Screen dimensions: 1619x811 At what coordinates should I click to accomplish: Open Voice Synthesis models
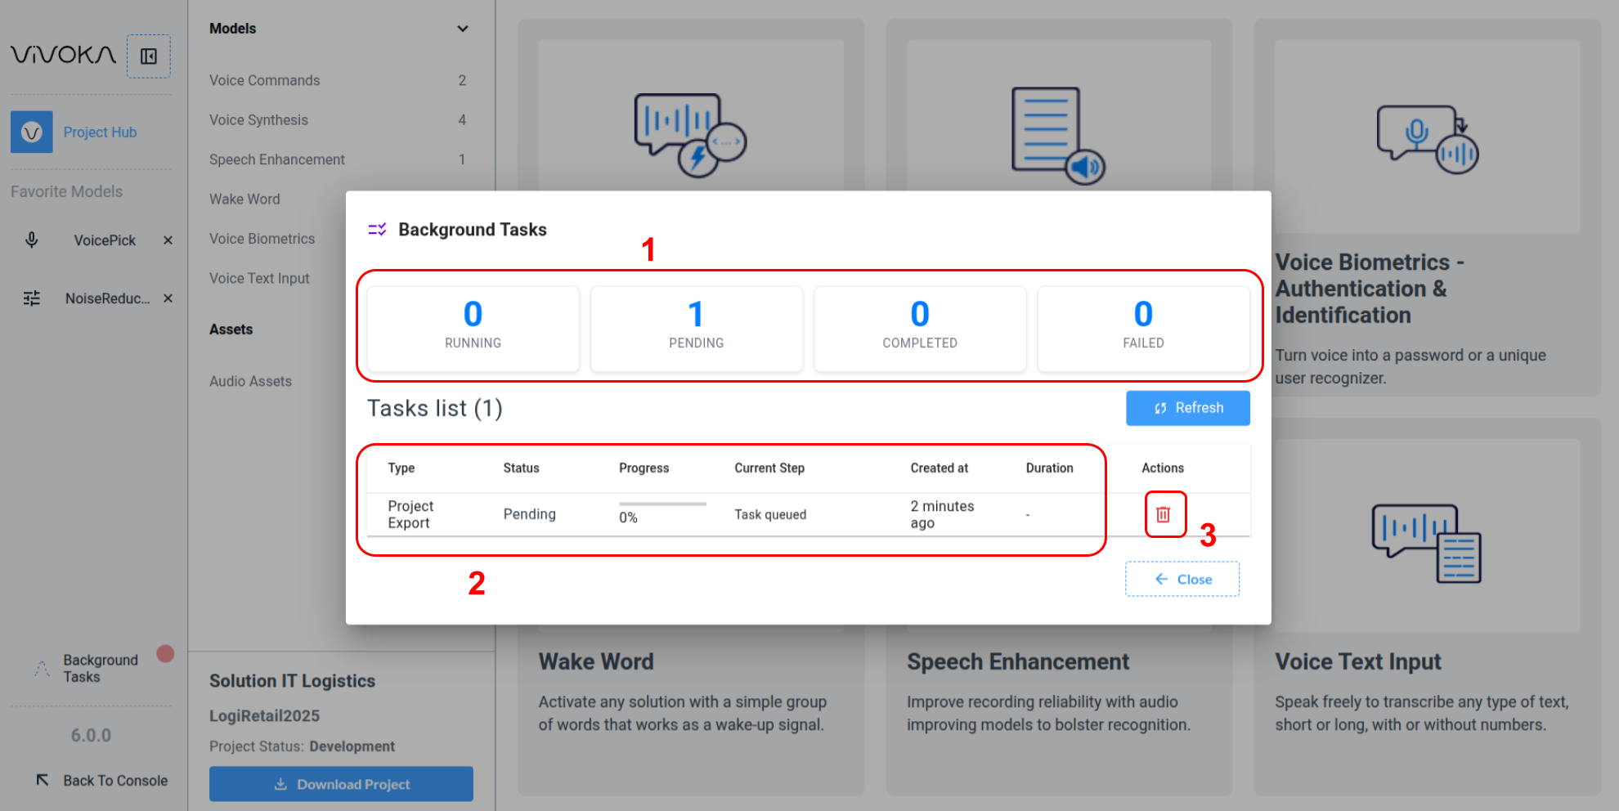(258, 120)
